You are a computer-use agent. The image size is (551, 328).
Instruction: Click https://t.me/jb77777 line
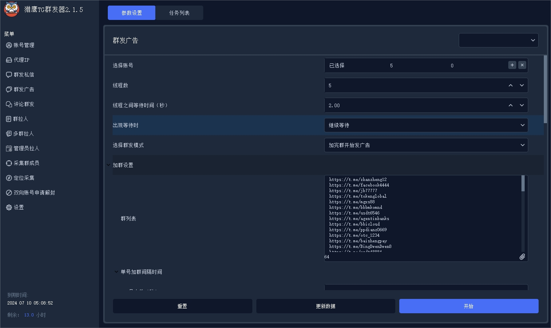(x=353, y=191)
